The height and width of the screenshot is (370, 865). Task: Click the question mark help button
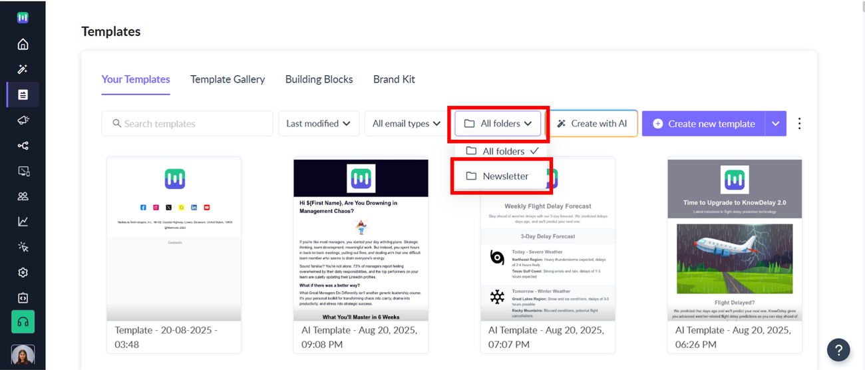pyautogui.click(x=838, y=349)
